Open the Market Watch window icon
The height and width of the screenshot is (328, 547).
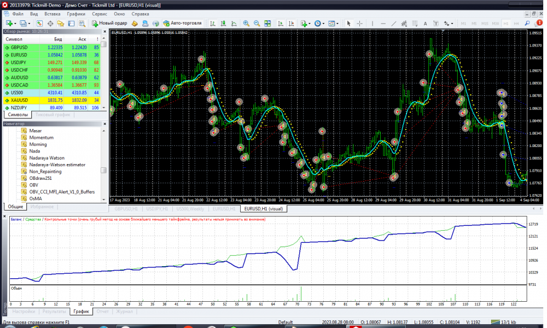40,24
